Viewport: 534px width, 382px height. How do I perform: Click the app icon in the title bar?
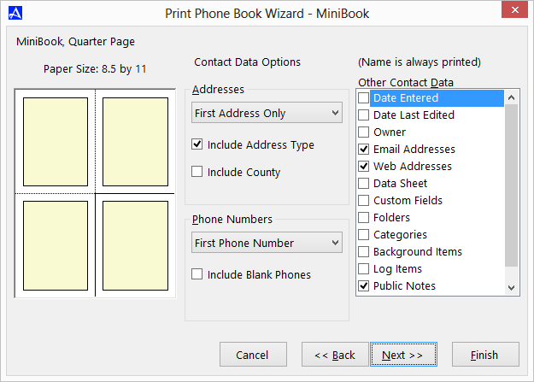coord(14,13)
